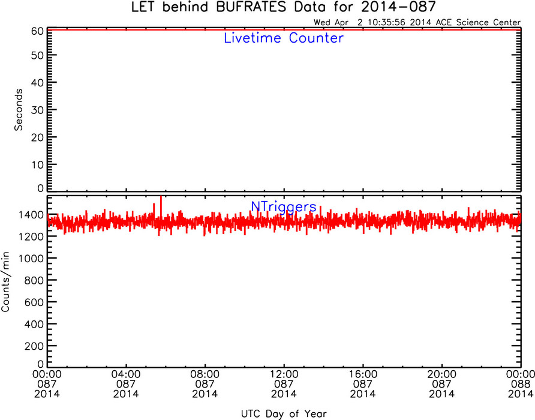This screenshot has width=535, height=420.
Task: Click the 'NTriggers' blue label
Action: coord(284,207)
